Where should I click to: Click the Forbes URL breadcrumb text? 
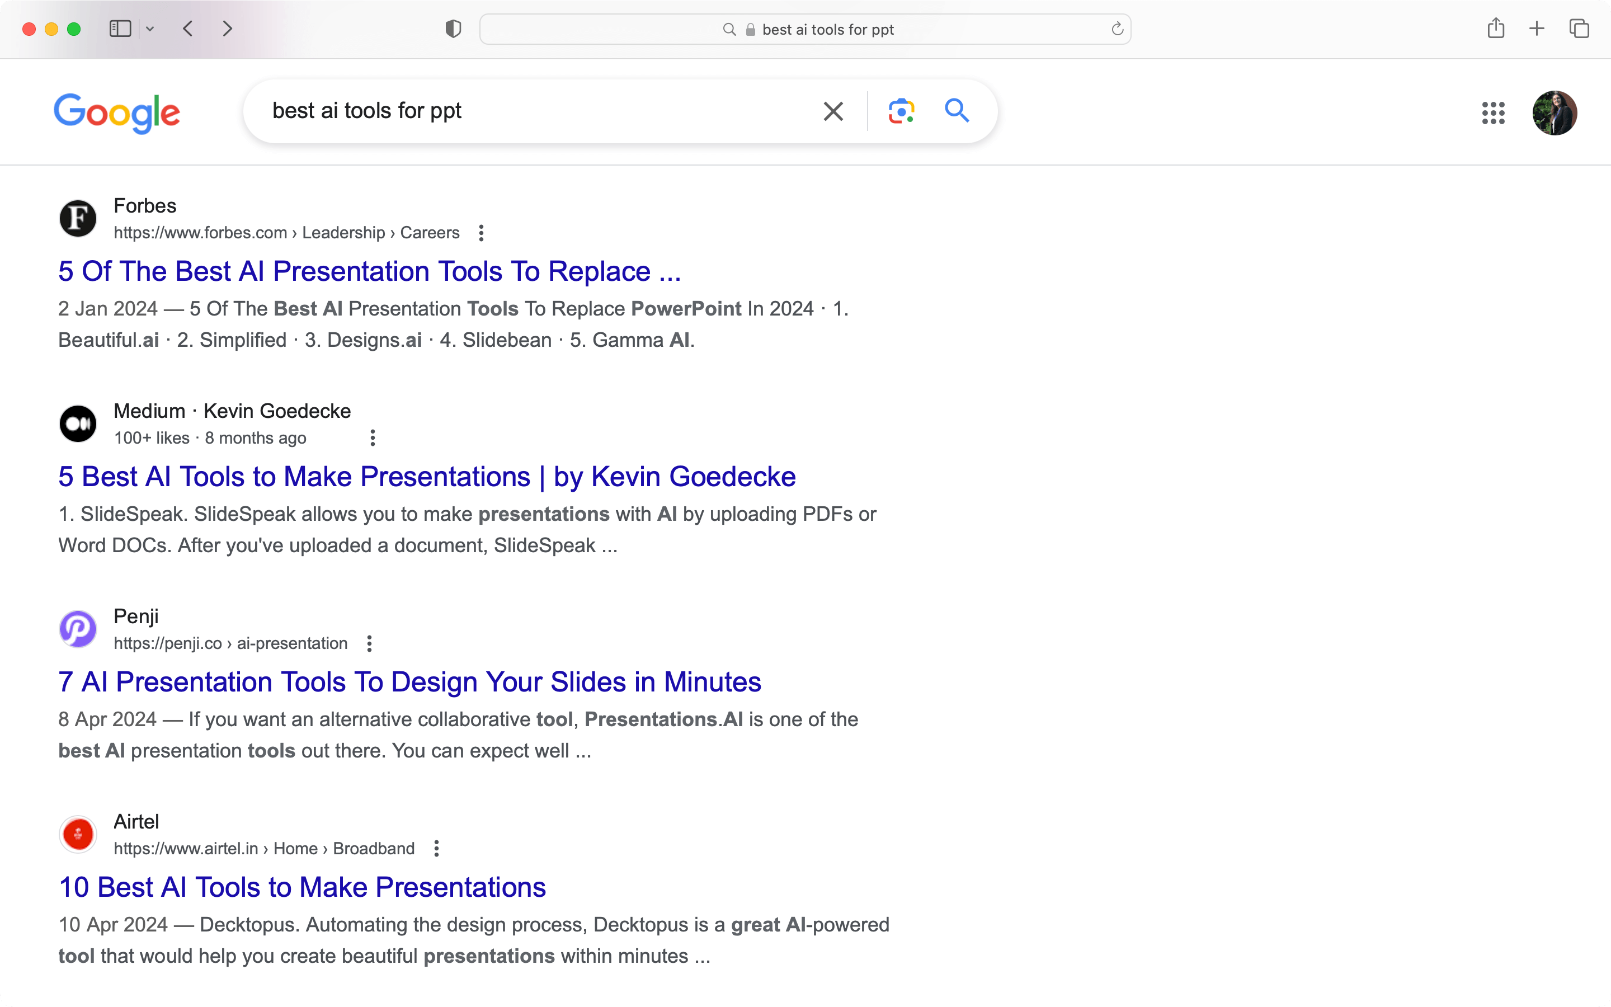click(286, 232)
